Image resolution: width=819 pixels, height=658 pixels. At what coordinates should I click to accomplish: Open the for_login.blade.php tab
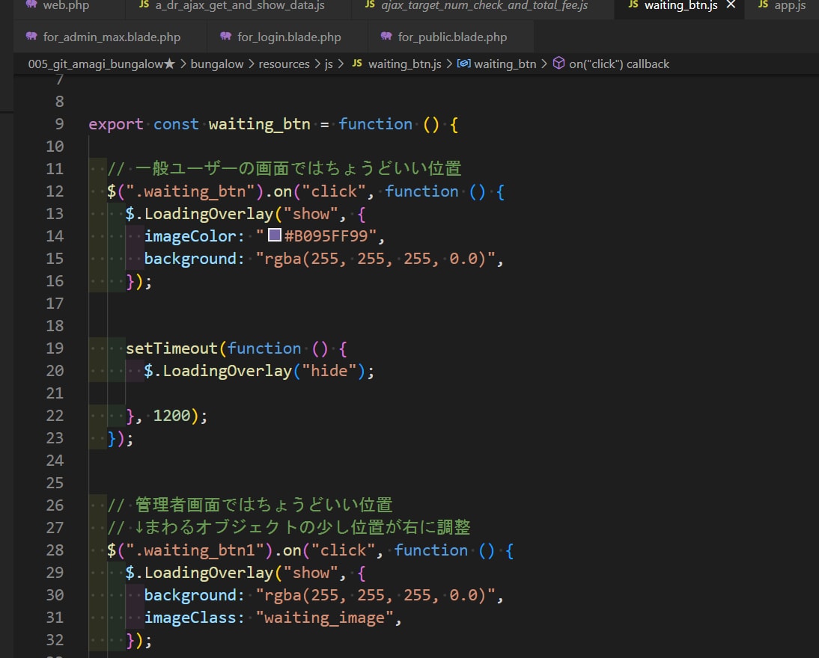click(288, 37)
